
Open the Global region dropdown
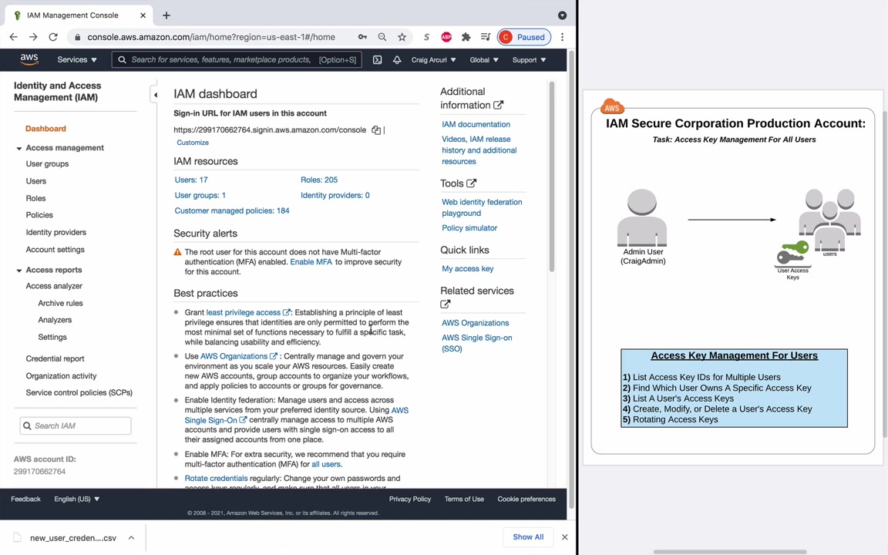coord(484,59)
